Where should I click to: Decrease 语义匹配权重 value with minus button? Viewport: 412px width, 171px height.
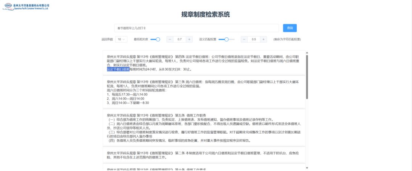[x=244, y=39]
